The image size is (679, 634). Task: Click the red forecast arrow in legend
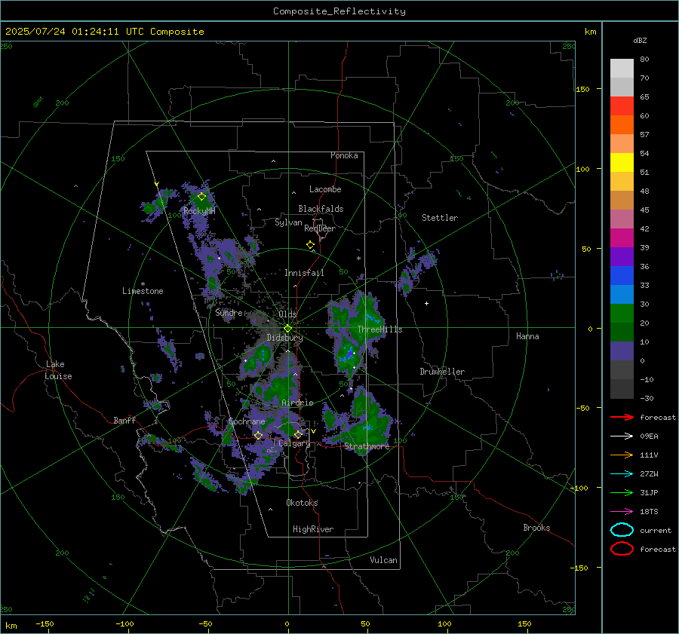pyautogui.click(x=622, y=417)
